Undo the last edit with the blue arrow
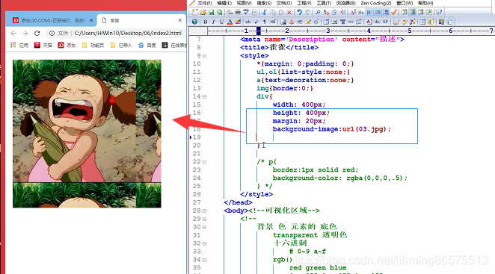This screenshot has width=495, height=274. point(299,12)
